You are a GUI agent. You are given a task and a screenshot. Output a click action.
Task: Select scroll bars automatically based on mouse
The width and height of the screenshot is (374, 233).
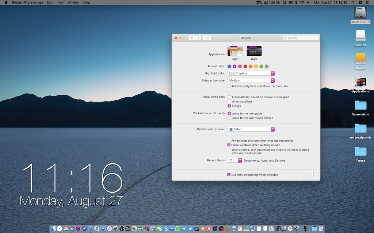pos(229,97)
